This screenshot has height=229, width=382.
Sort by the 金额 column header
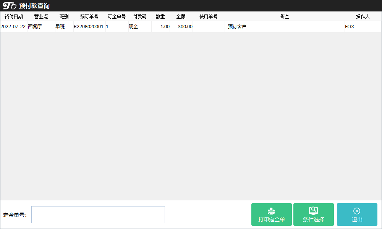click(181, 16)
